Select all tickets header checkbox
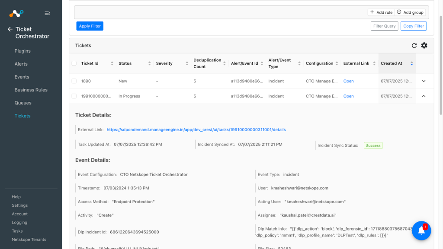 pos(74,63)
